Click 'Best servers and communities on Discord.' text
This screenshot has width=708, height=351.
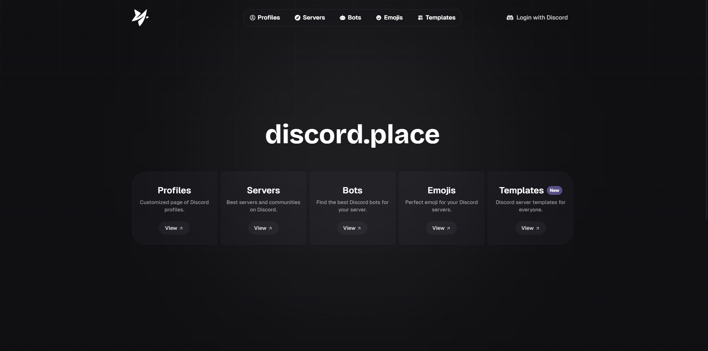click(263, 206)
